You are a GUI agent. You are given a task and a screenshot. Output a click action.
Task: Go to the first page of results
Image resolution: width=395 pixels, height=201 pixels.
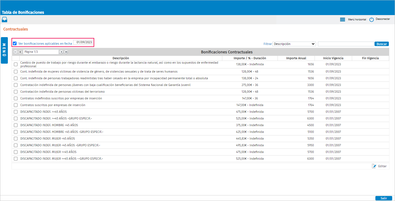click(x=15, y=52)
